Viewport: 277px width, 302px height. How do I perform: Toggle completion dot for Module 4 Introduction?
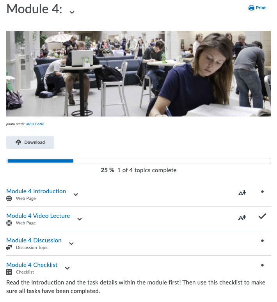(x=262, y=191)
